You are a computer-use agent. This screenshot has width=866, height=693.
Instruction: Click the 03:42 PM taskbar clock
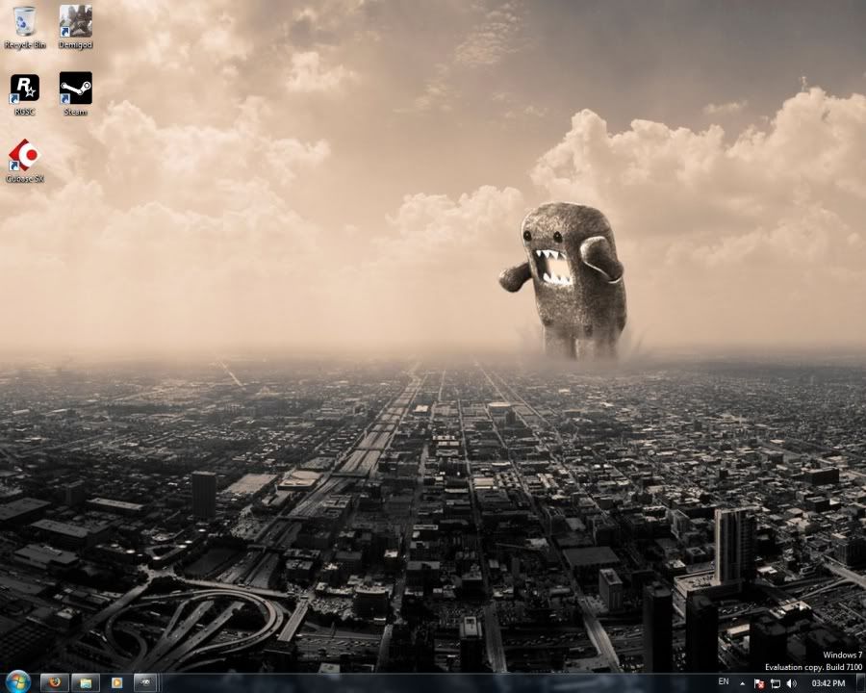(828, 683)
